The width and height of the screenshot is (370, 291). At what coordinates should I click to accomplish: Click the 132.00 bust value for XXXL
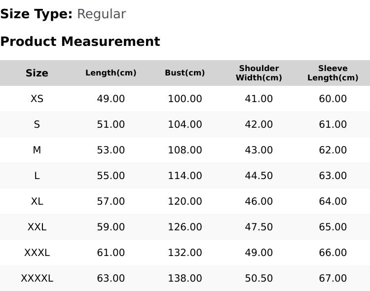click(x=185, y=253)
